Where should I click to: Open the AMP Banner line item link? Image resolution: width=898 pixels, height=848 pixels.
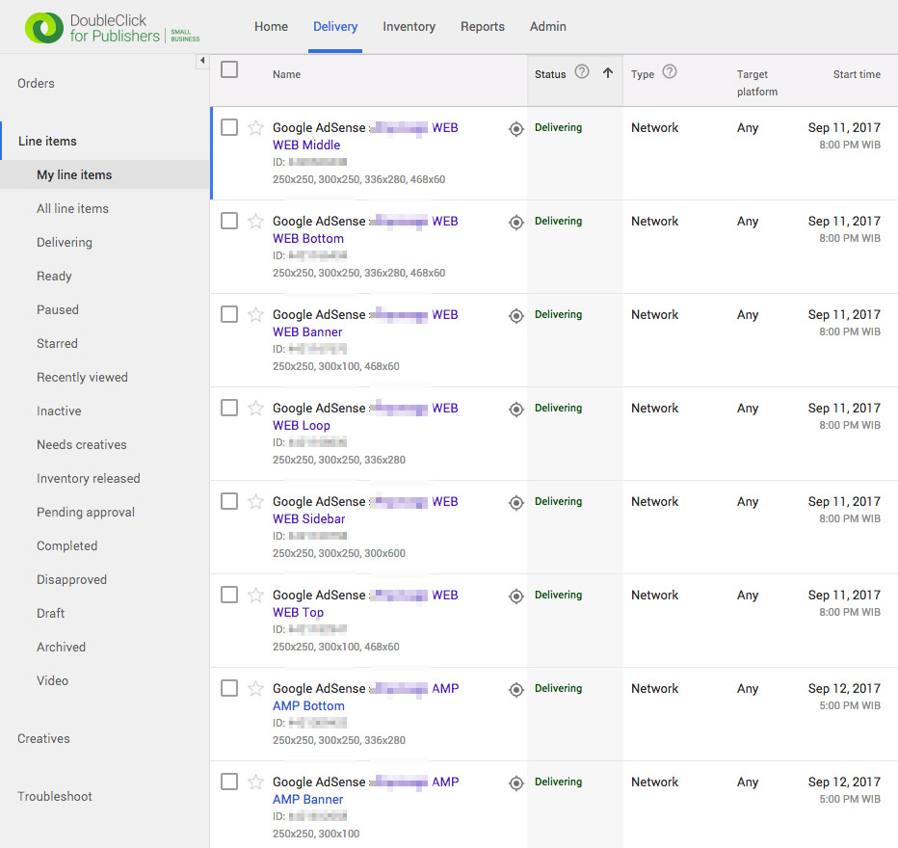[308, 799]
